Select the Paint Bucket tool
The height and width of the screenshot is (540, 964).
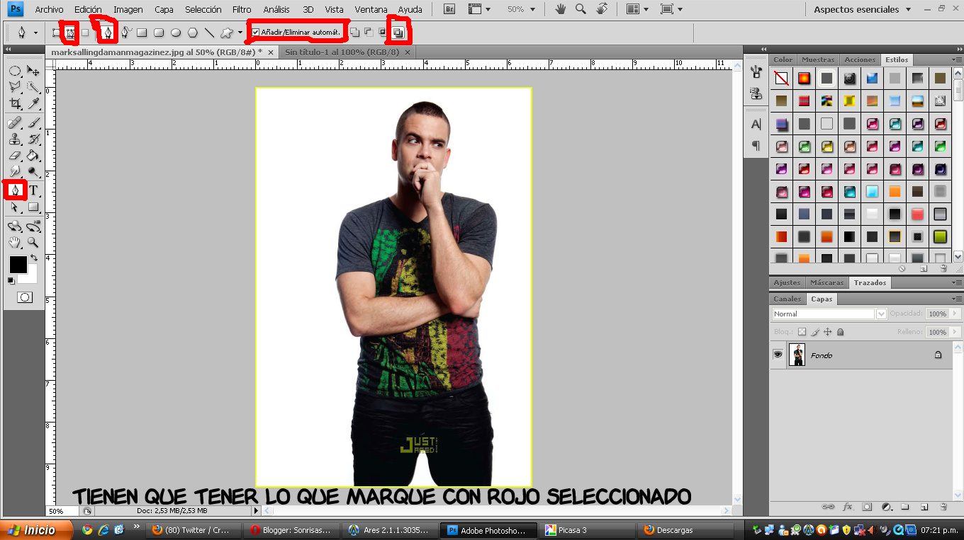tap(33, 156)
